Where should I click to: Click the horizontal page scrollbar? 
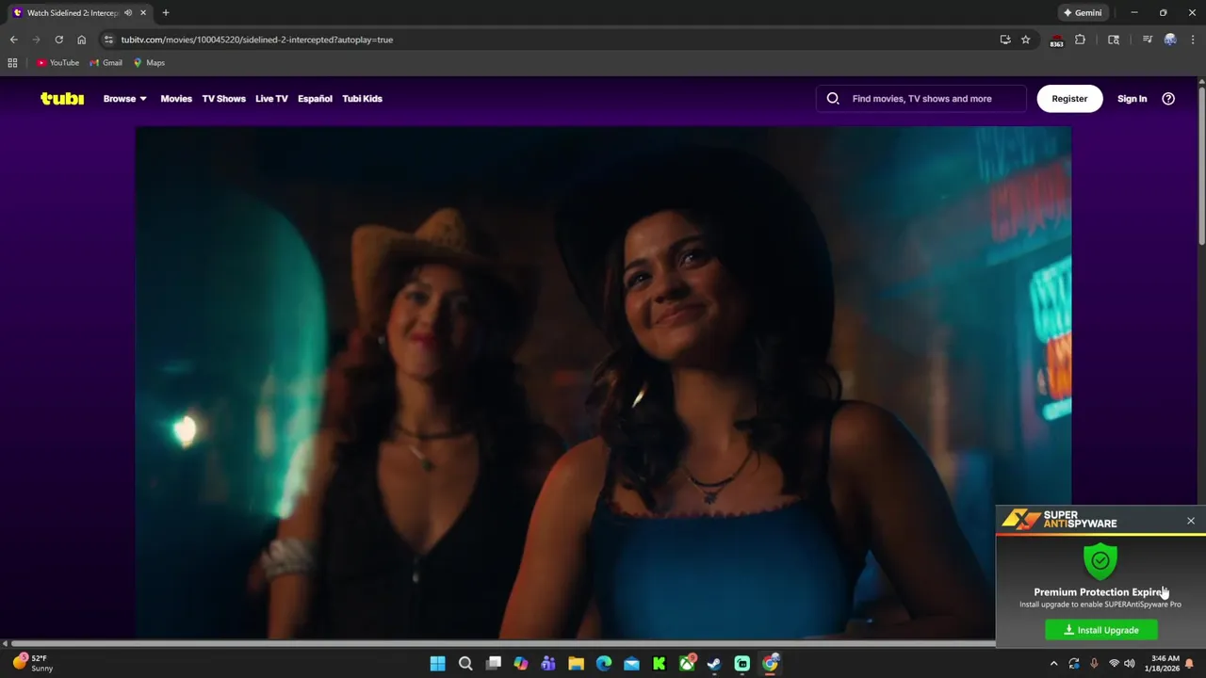pyautogui.click(x=502, y=644)
